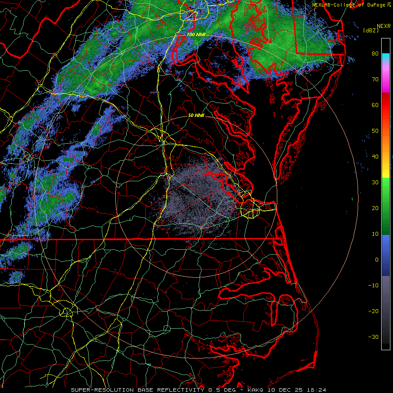Click the -30 dBZ scale value
The height and width of the screenshot is (393, 393).
(x=373, y=337)
